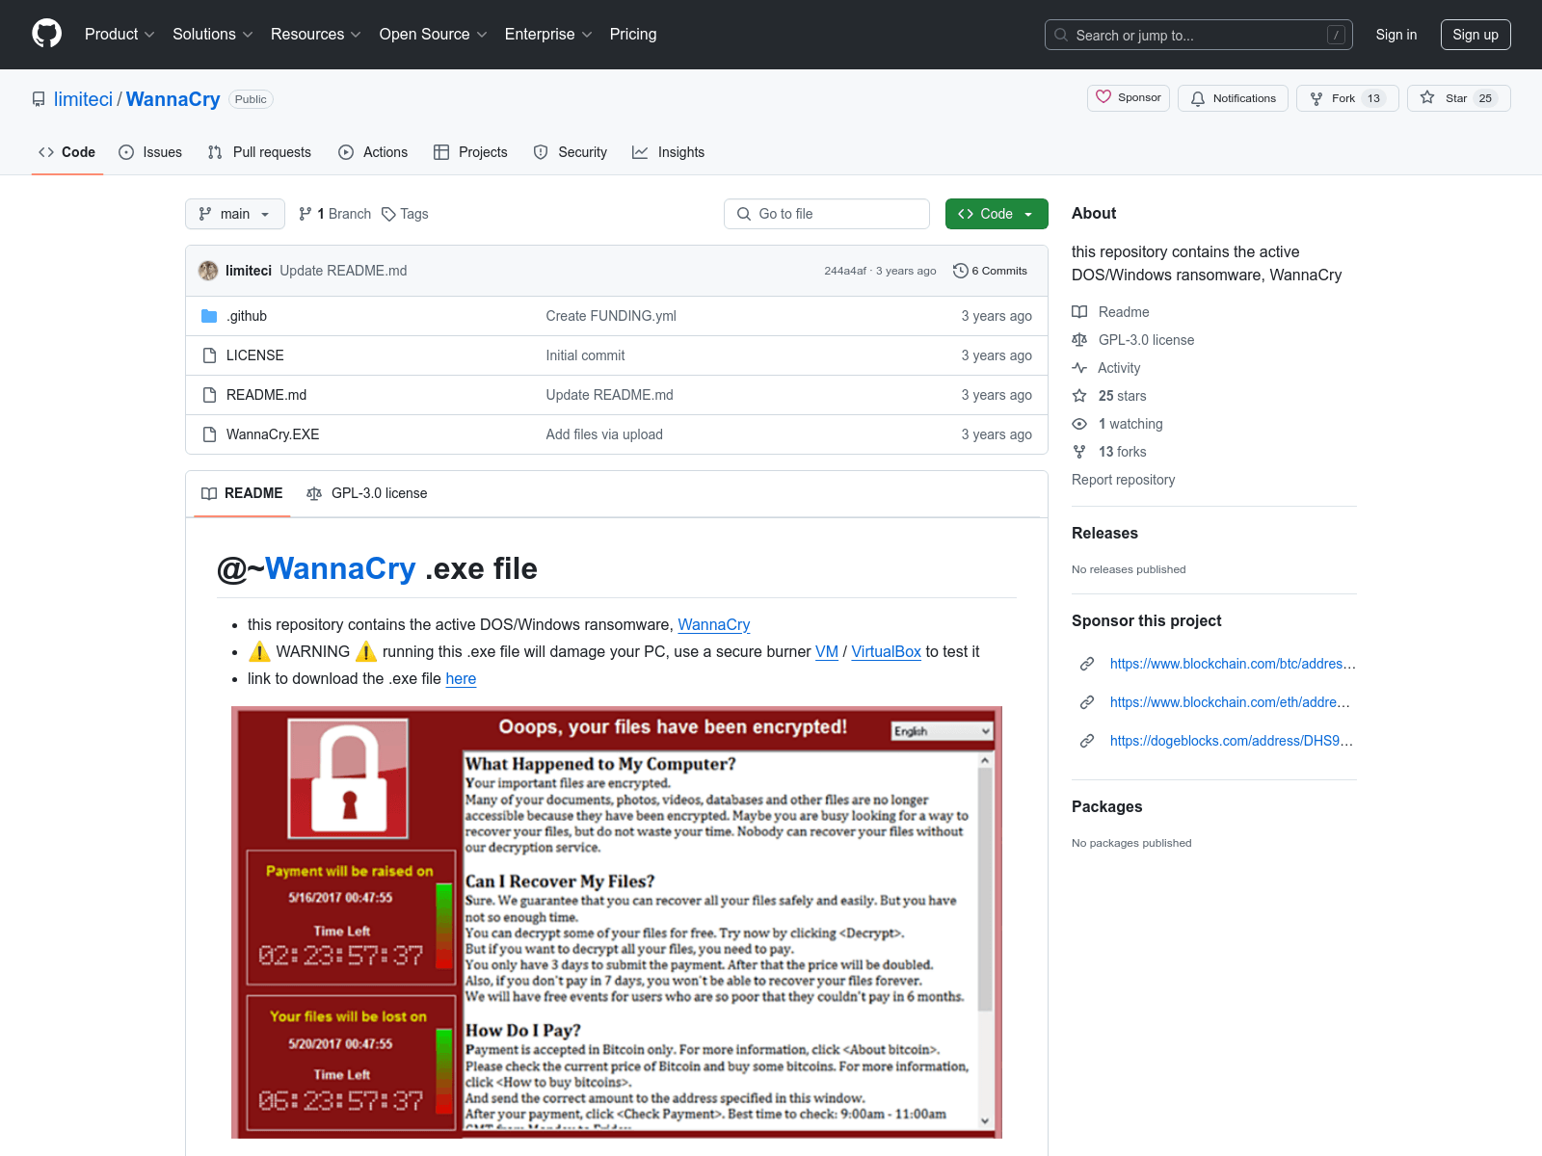Click the license scale icon in About
The height and width of the screenshot is (1156, 1542).
[x=1079, y=340]
